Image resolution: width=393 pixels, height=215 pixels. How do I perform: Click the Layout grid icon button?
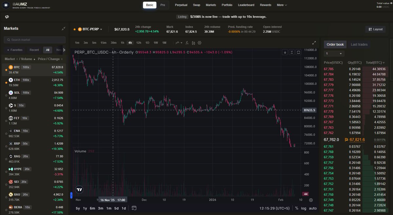pyautogui.click(x=375, y=29)
